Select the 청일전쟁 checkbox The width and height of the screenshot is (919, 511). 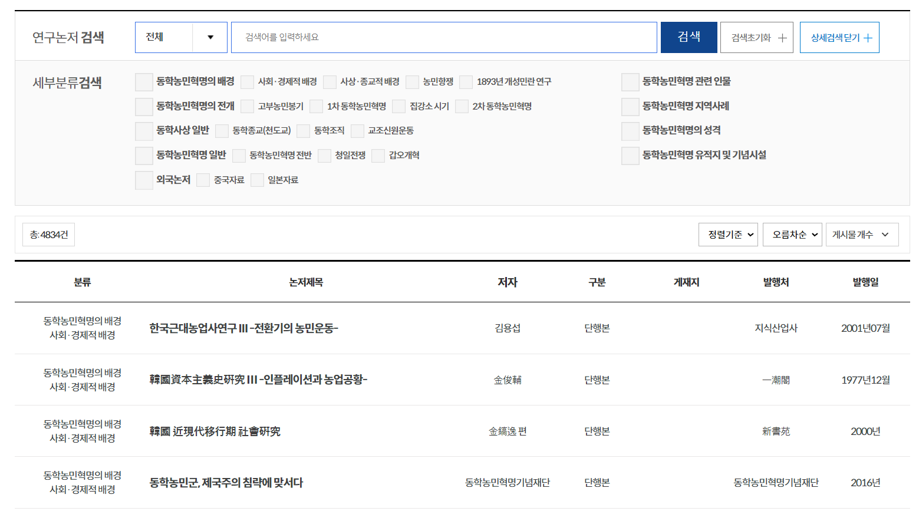[325, 156]
